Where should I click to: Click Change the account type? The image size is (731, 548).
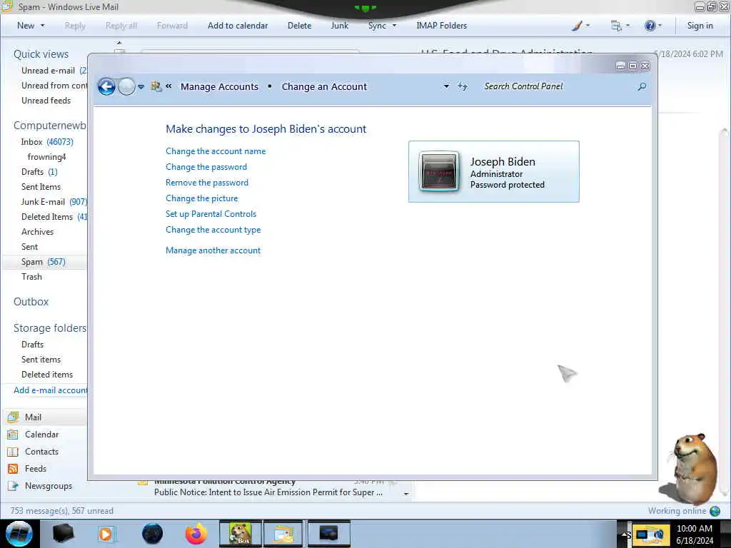[x=213, y=230]
